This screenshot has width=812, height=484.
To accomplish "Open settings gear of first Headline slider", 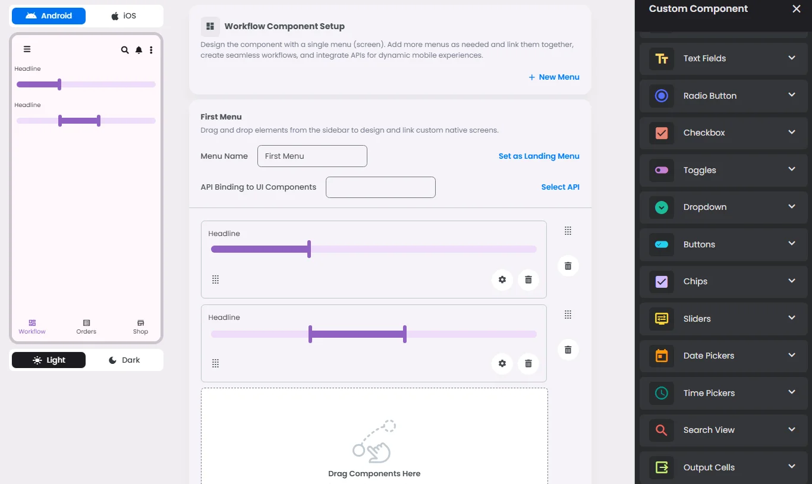I will [x=502, y=279].
